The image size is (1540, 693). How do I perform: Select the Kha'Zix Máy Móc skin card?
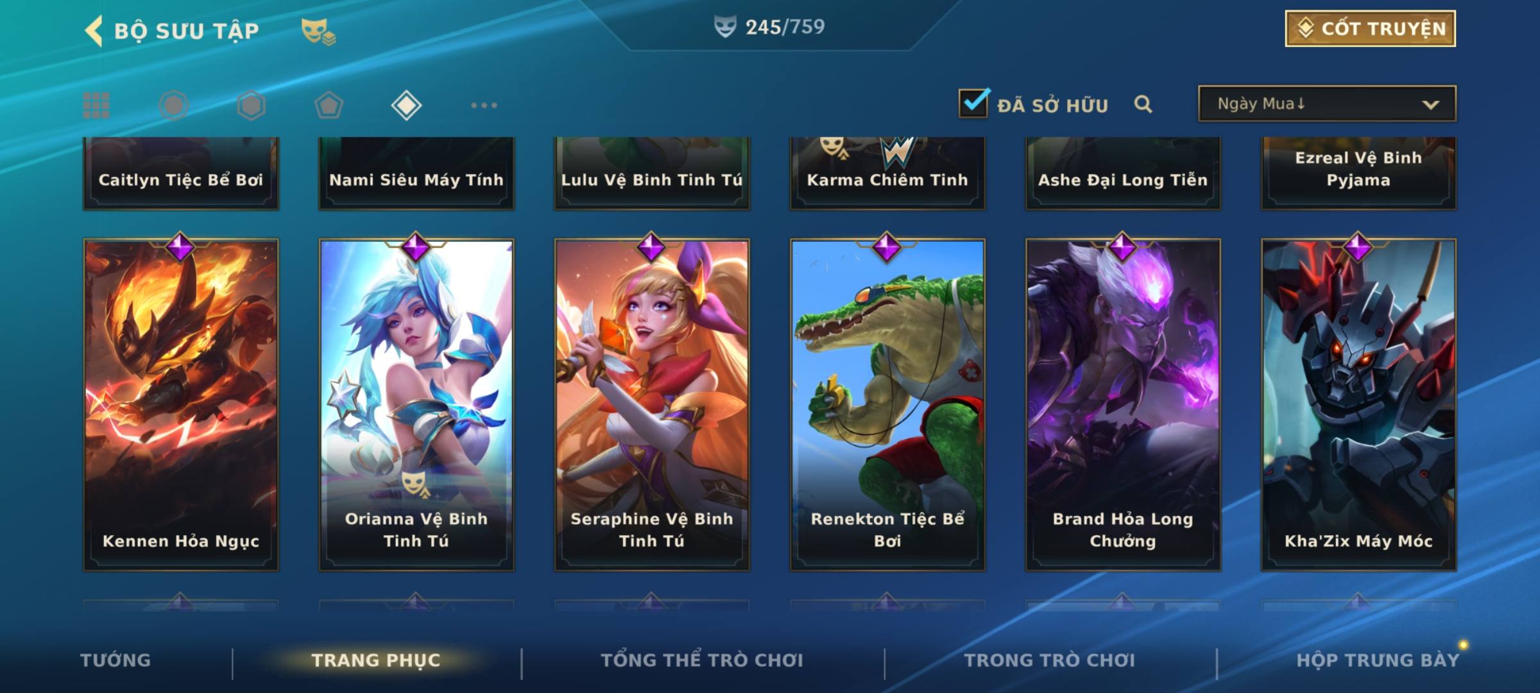(x=1358, y=405)
